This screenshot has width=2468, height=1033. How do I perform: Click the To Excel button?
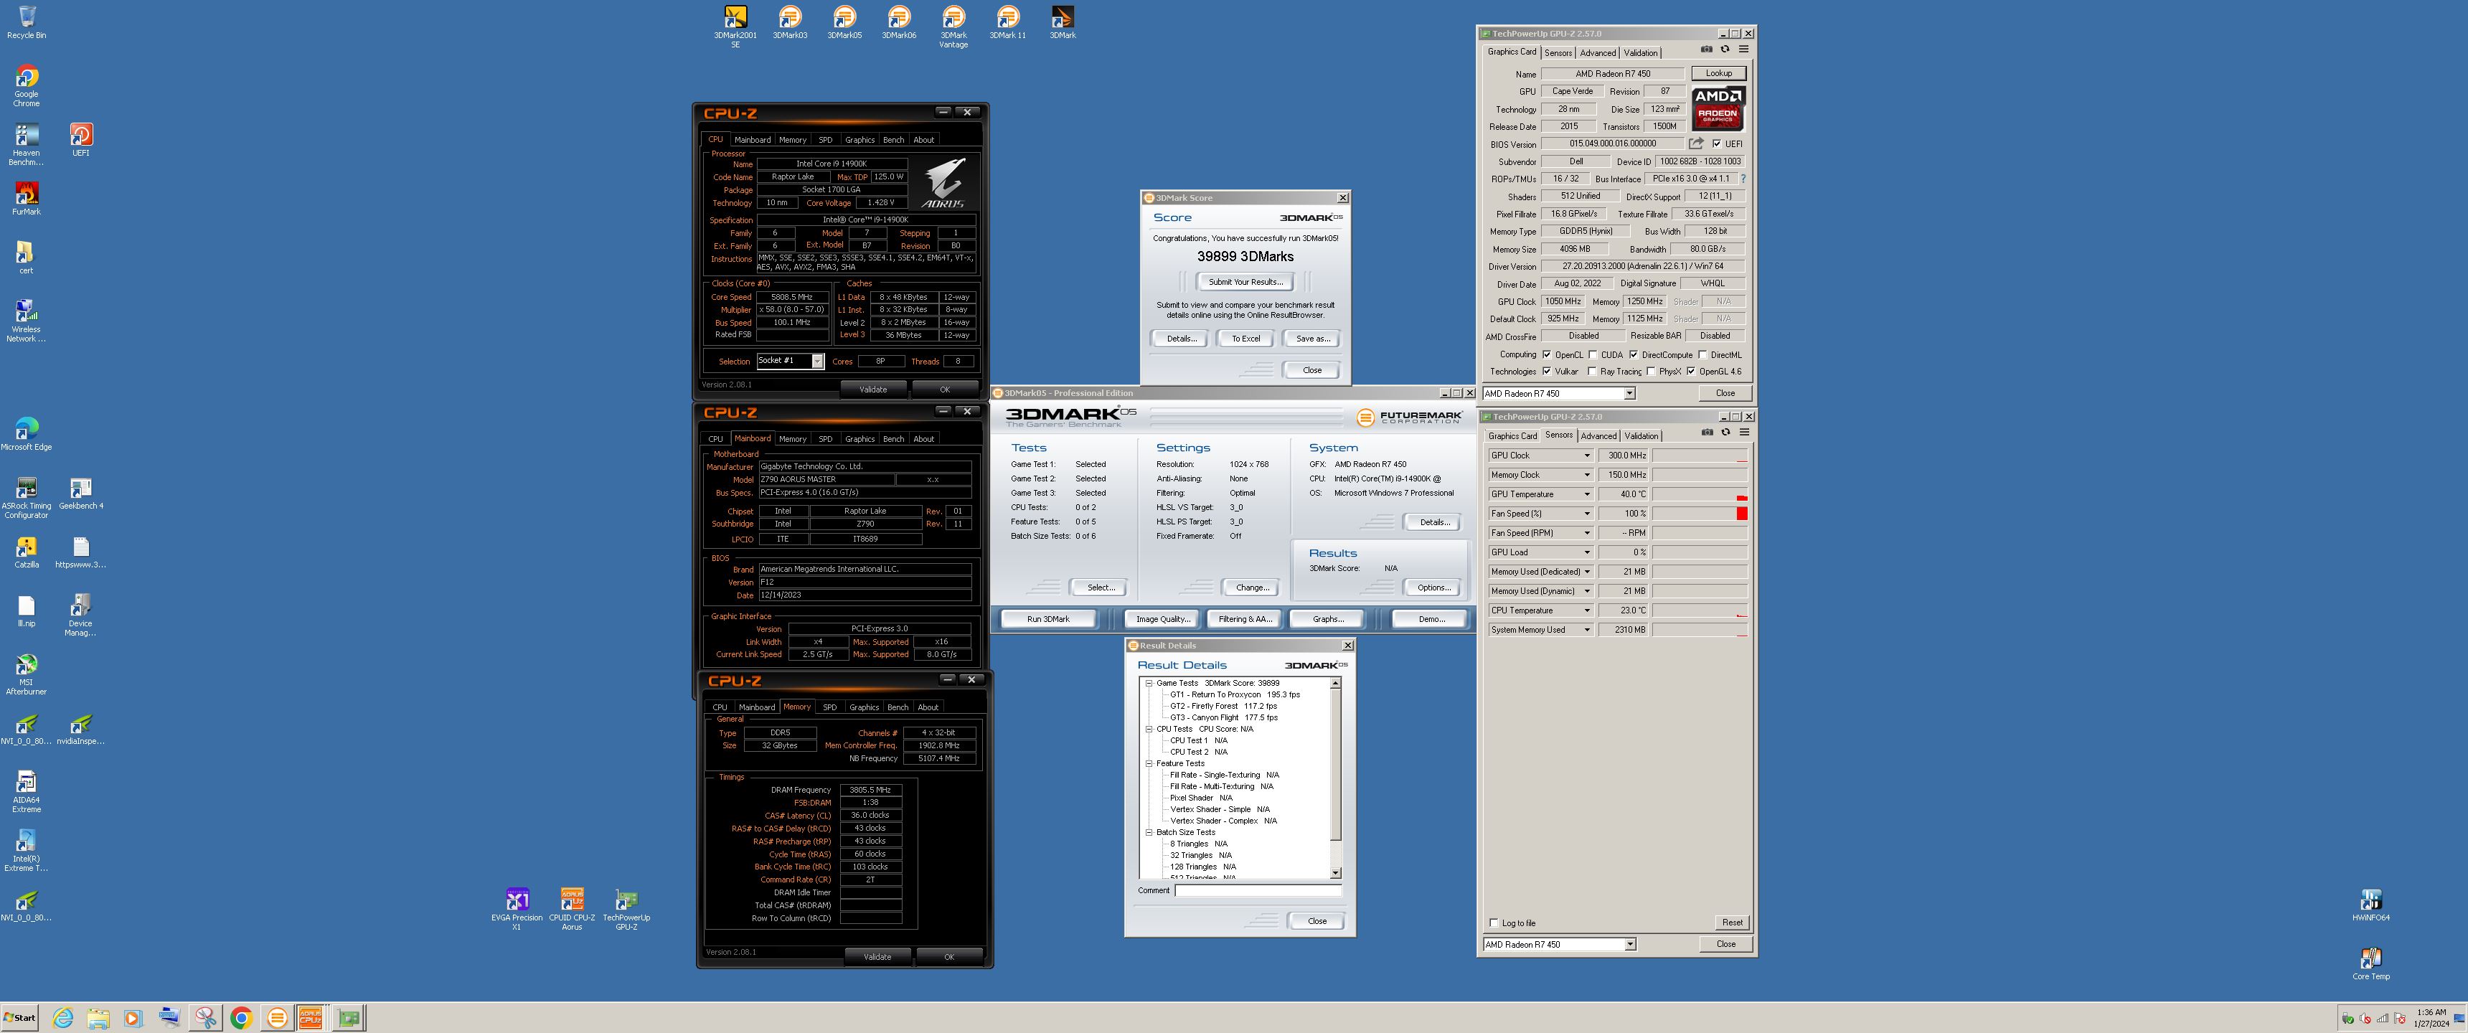(1245, 339)
